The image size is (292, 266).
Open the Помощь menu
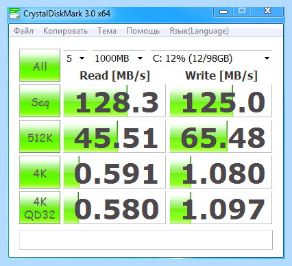point(143,31)
